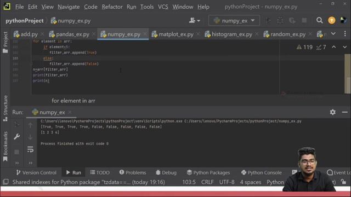This screenshot has height=197, width=351.
Task: Close the random_ex.py editor tab
Action: (310, 34)
